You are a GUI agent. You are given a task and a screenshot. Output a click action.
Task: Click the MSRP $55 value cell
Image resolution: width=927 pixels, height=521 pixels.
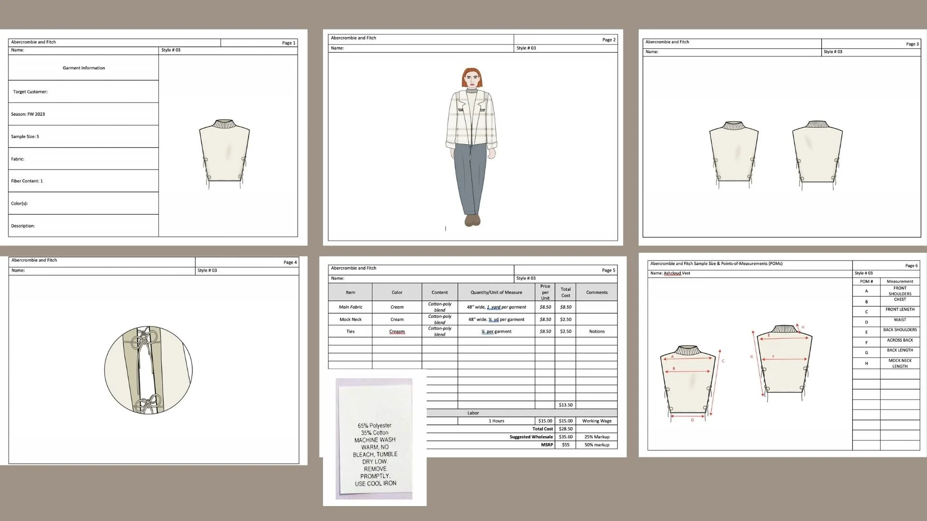point(565,445)
